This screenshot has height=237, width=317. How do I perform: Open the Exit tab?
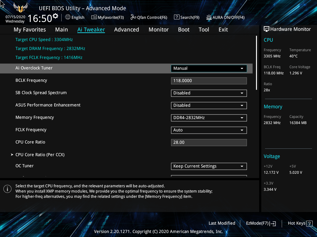pyautogui.click(x=223, y=30)
